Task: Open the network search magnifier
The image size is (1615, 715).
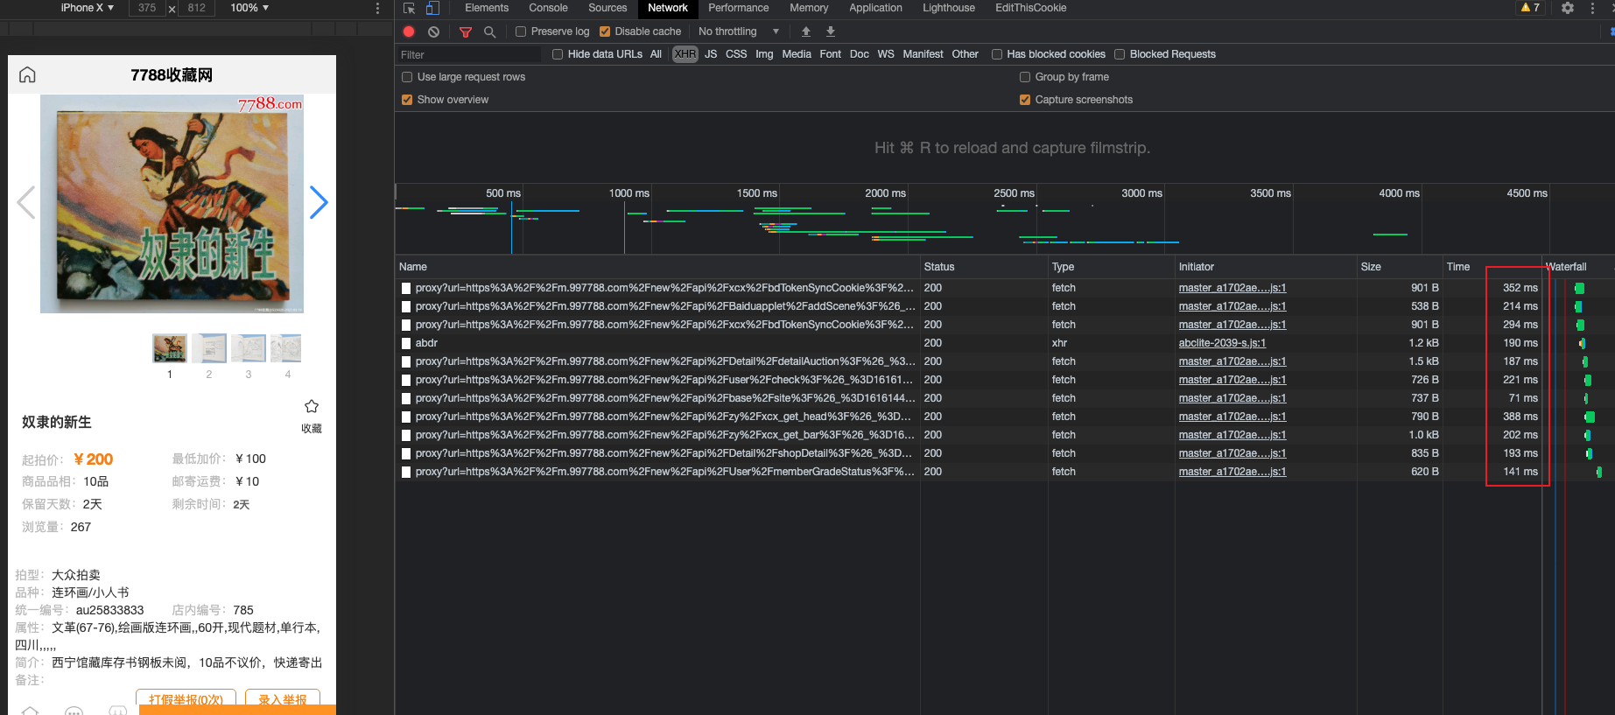Action: pos(490,32)
